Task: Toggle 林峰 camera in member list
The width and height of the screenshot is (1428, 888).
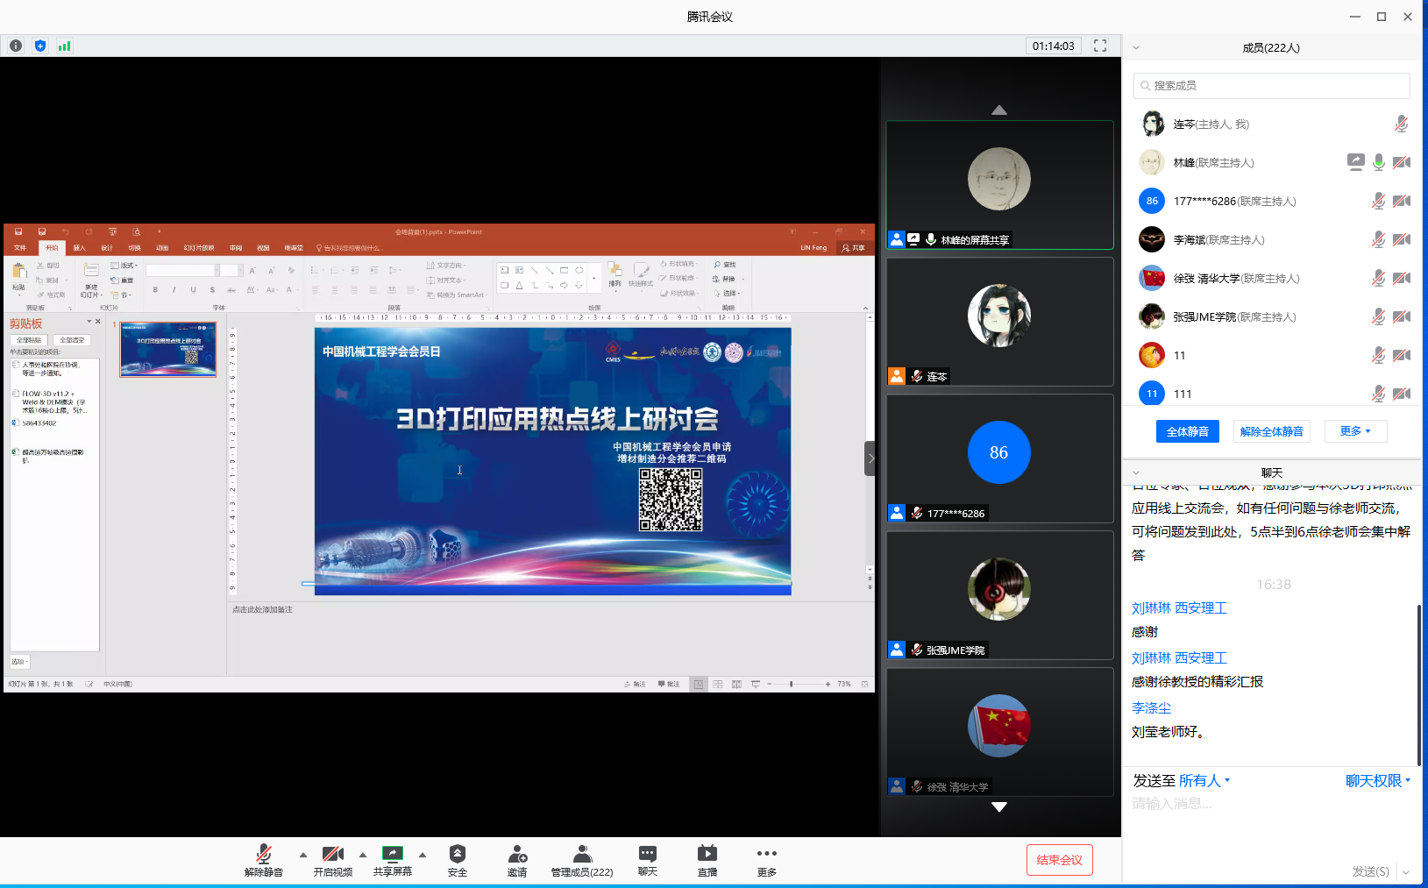Action: coord(1402,162)
